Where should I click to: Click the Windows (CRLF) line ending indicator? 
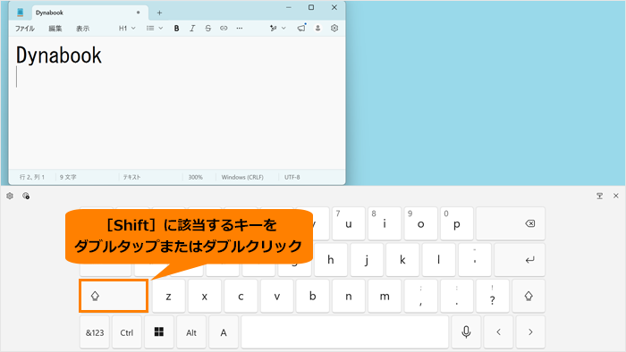pos(242,177)
